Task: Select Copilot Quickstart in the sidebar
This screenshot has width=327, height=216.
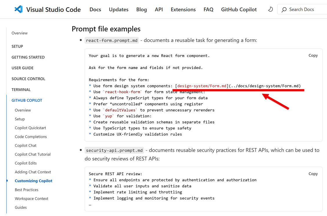Action: point(30,128)
